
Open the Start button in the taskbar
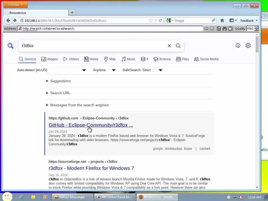pos(7,197)
